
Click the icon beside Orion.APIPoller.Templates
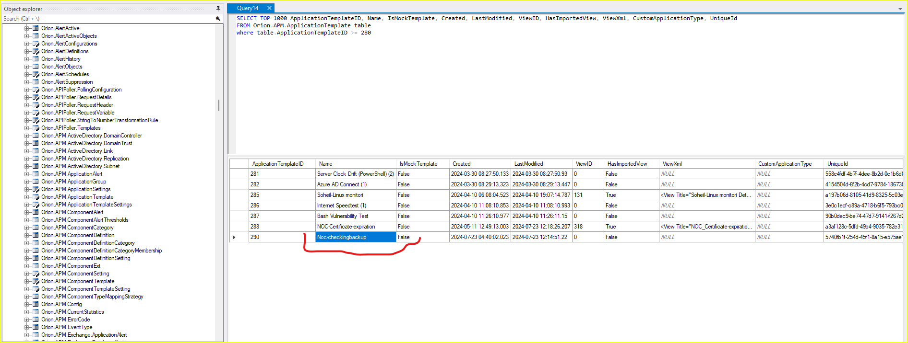36,128
